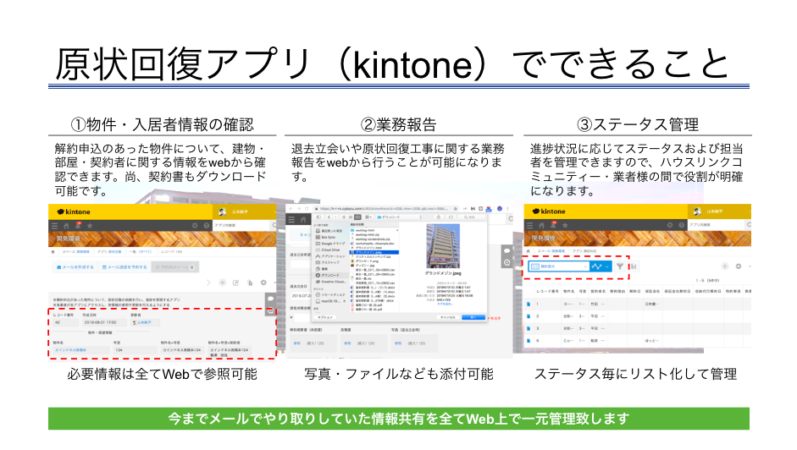The image size is (797, 450).
Task: Click help icon in left kintone dark toolbar
Action: [x=207, y=226]
